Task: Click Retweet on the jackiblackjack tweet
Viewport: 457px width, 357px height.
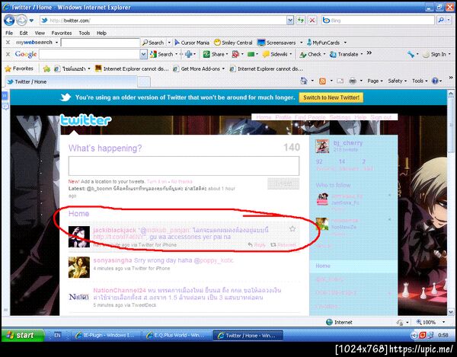Action: coord(283,245)
